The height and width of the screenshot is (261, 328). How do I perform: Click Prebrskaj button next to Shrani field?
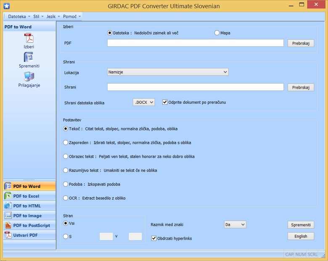coord(301,87)
